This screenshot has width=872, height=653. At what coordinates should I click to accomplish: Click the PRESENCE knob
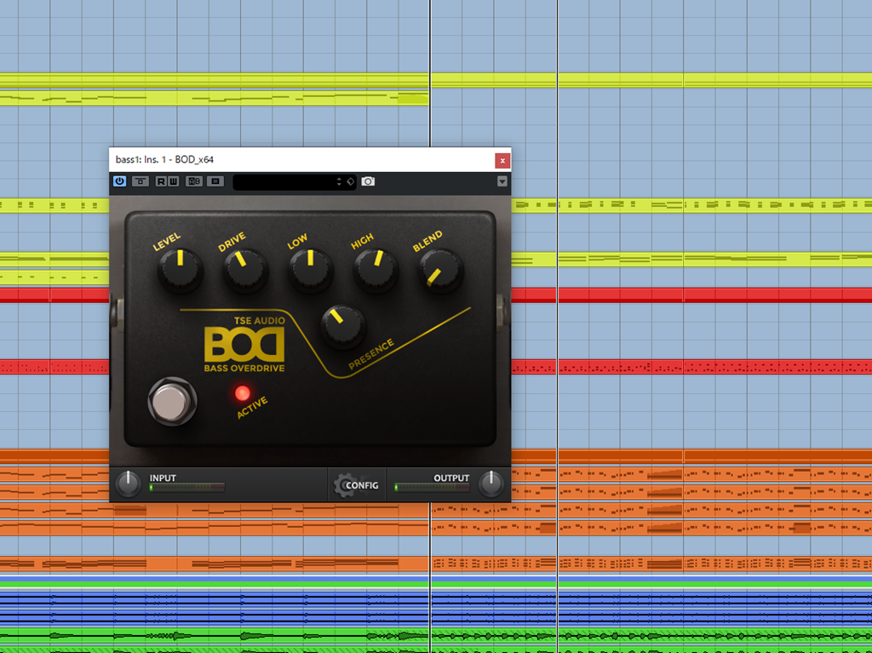(x=342, y=325)
